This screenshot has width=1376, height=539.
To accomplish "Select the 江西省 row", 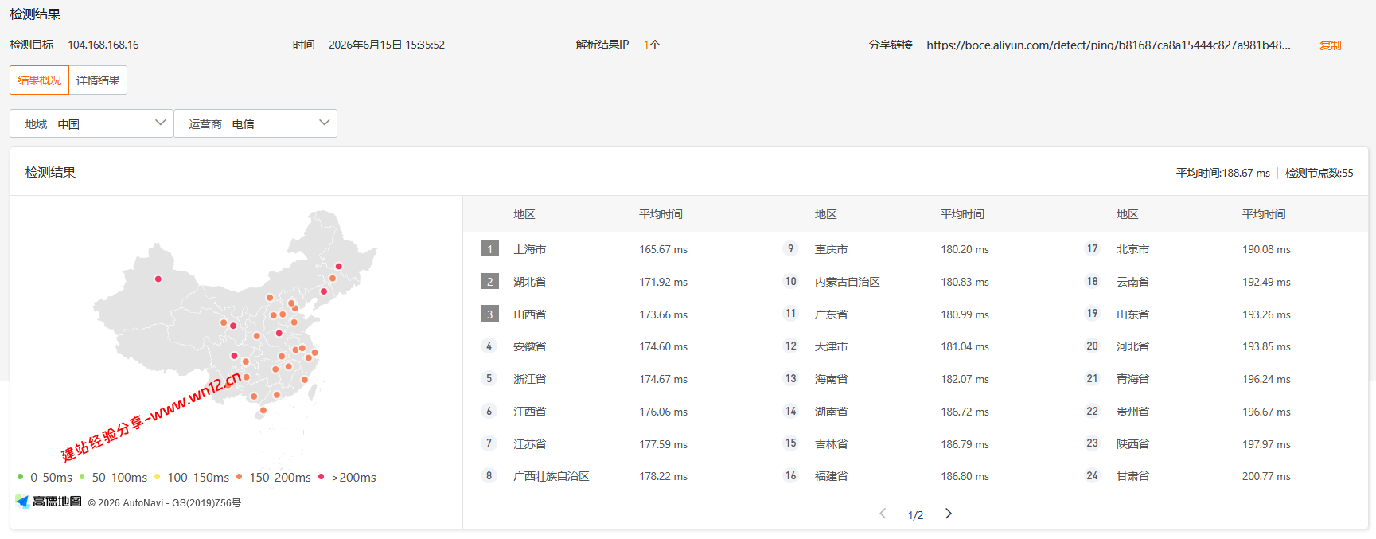I will (614, 412).
